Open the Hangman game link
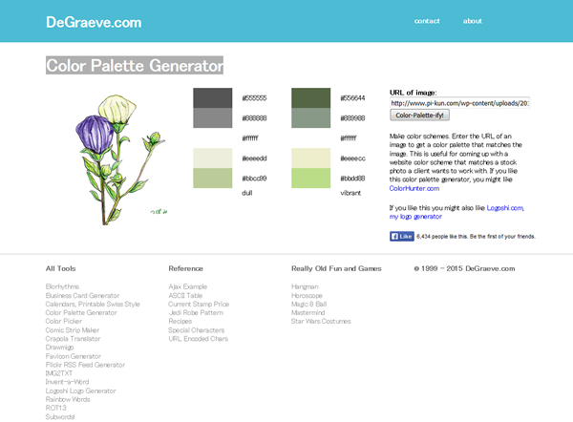Viewport: 573px width, 422px height. pos(305,286)
